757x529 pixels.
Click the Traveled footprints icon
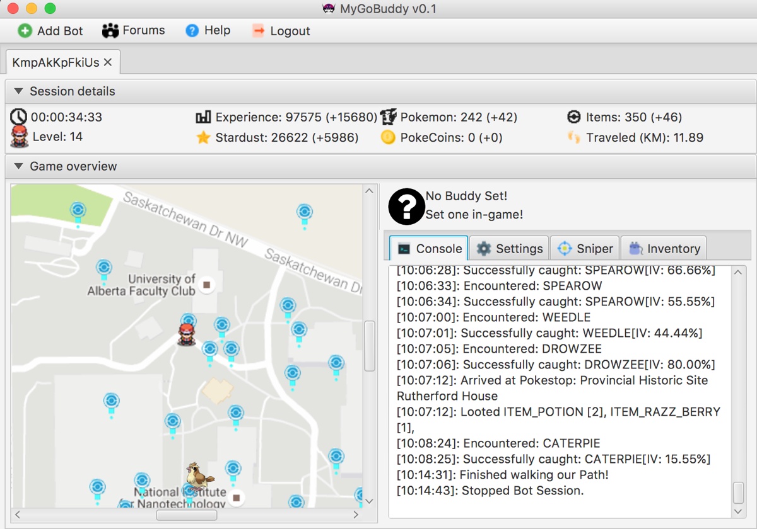(x=573, y=137)
